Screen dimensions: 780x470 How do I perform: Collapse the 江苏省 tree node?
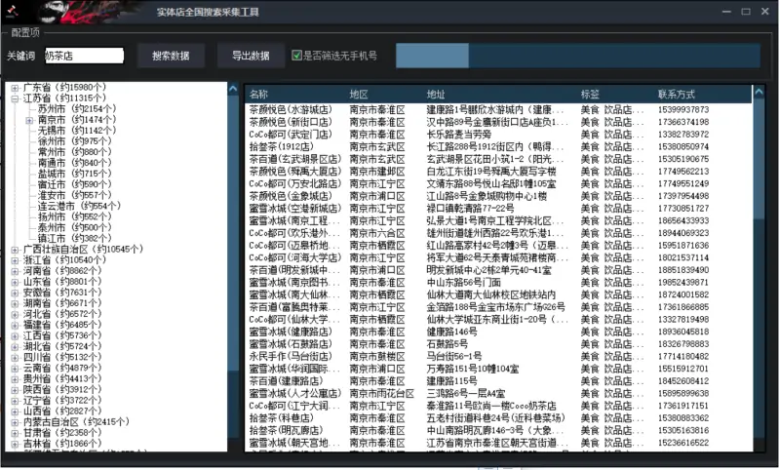coord(15,98)
